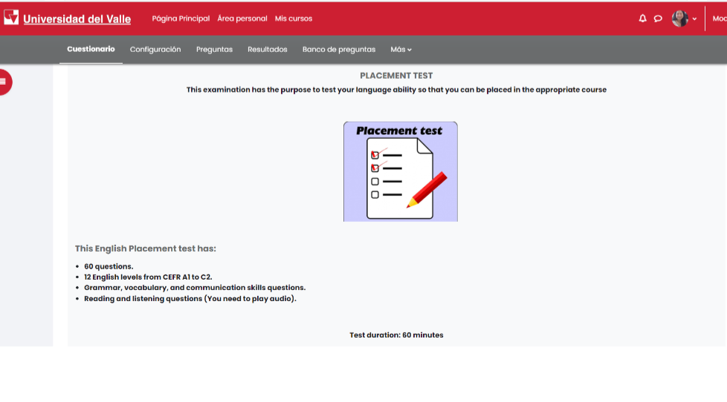The image size is (727, 402).
Task: Switch to the Cuestionario tab
Action: 91,49
